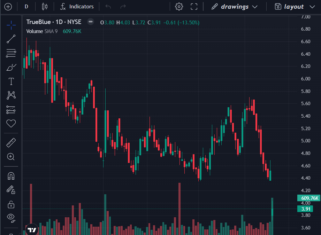Image resolution: width=321 pixels, height=235 pixels.
Task: Open the chart patterns tool
Action: click(11, 95)
